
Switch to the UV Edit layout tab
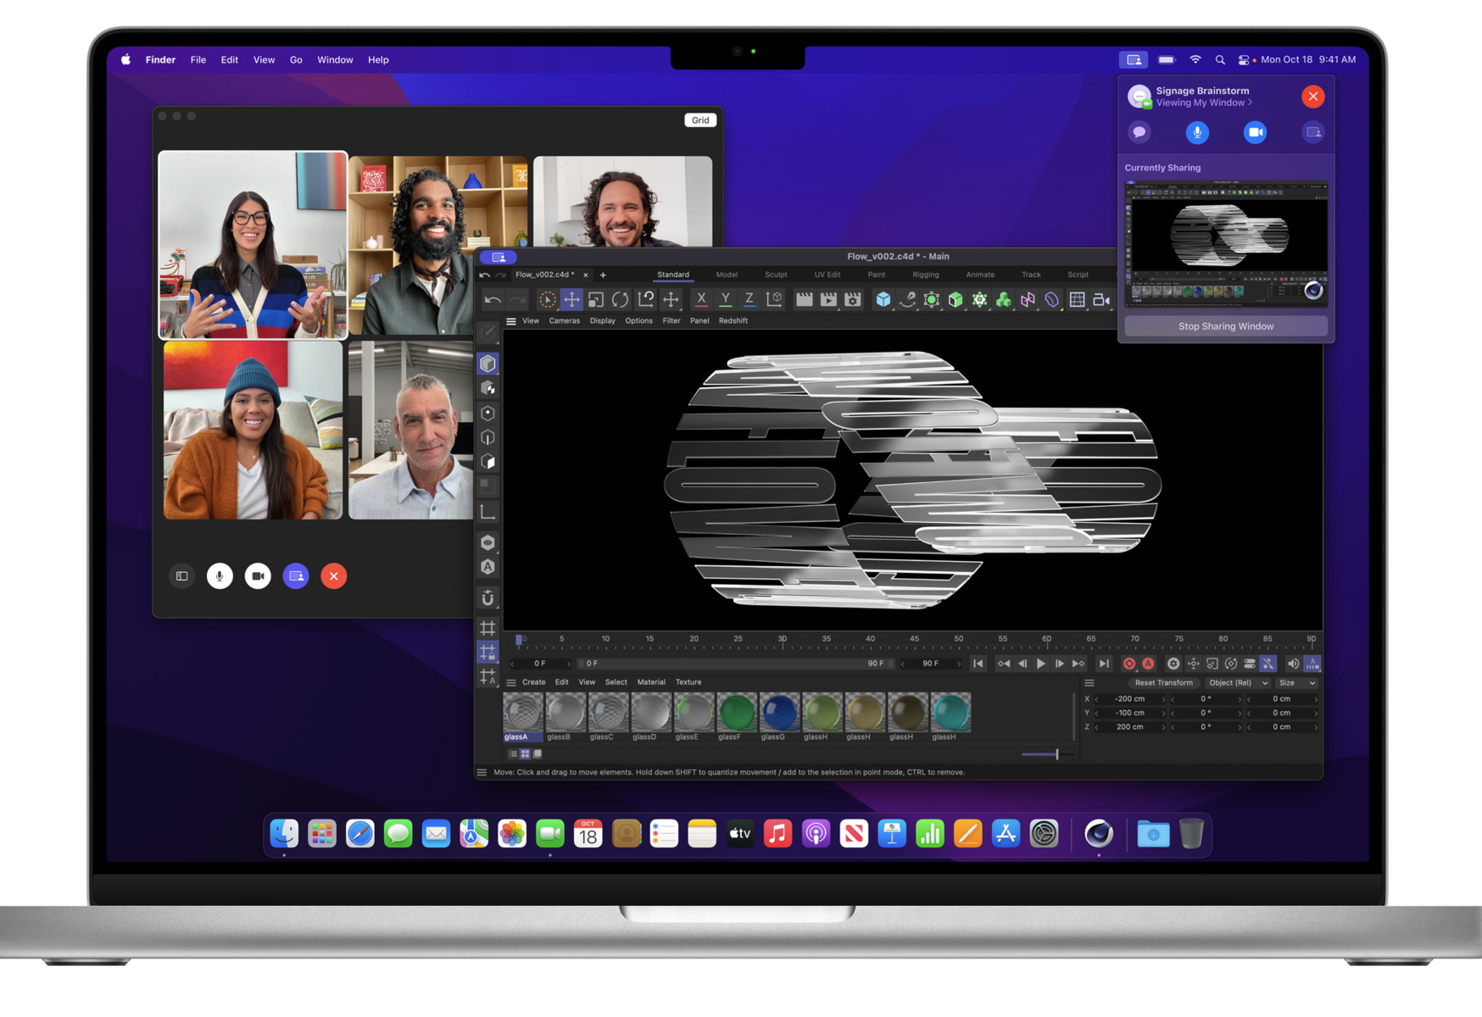click(827, 275)
